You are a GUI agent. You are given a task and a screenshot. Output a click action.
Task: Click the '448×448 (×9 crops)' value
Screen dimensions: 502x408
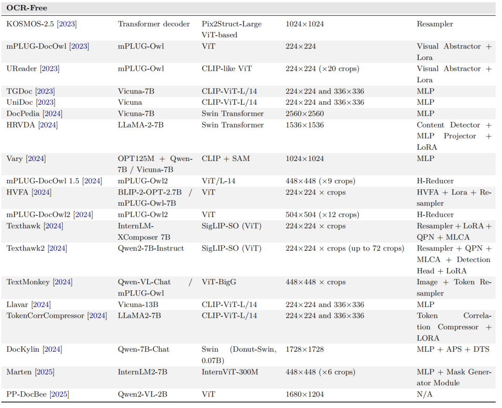[x=320, y=181]
